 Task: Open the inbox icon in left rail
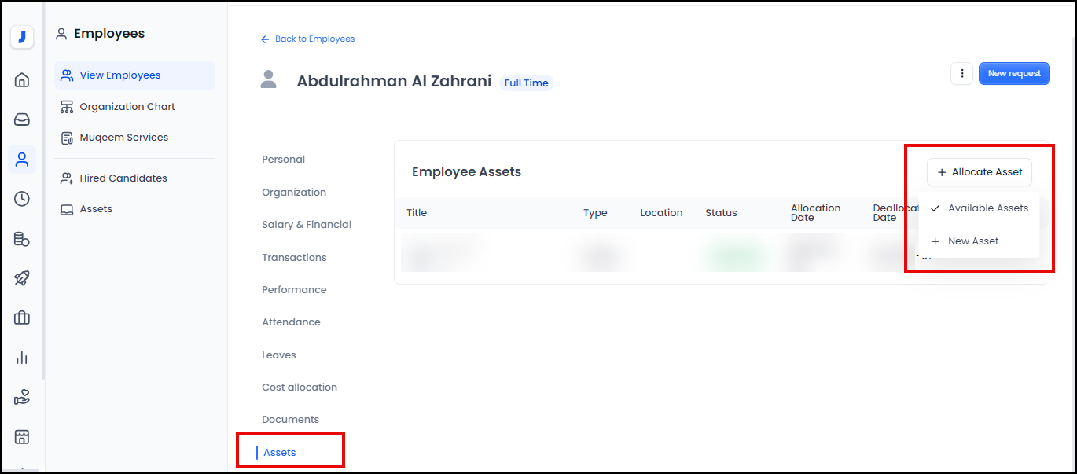(22, 119)
